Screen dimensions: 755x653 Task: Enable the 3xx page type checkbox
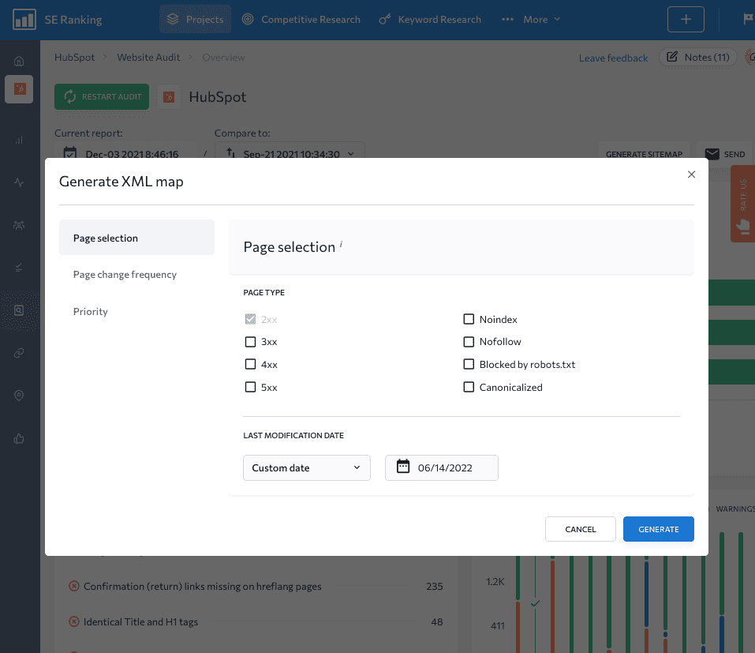click(250, 342)
